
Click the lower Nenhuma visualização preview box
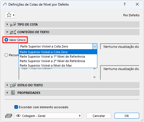(x=120, y=73)
